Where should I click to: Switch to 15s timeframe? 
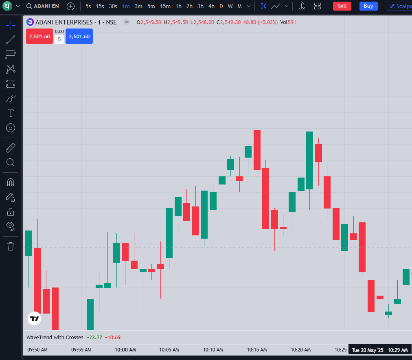[x=100, y=6]
